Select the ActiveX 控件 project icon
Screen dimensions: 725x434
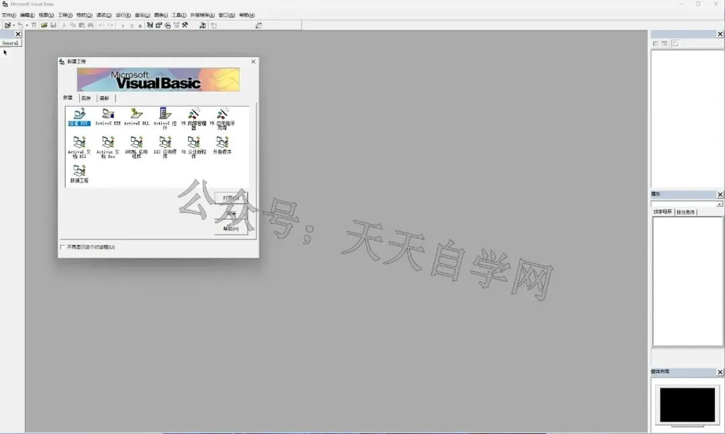pyautogui.click(x=165, y=119)
